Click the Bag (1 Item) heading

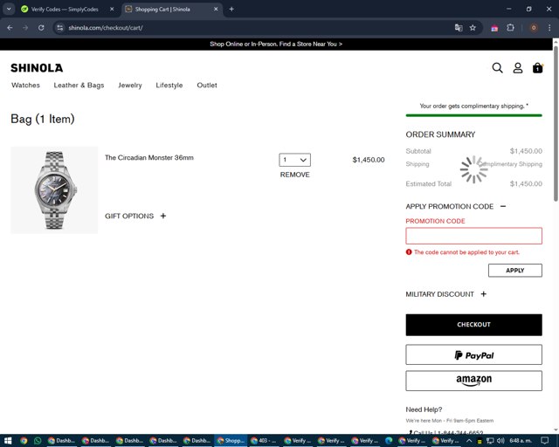click(43, 119)
